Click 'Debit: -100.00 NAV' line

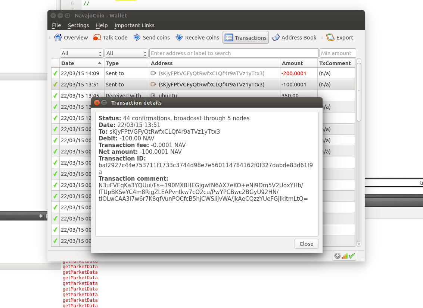coord(127,138)
